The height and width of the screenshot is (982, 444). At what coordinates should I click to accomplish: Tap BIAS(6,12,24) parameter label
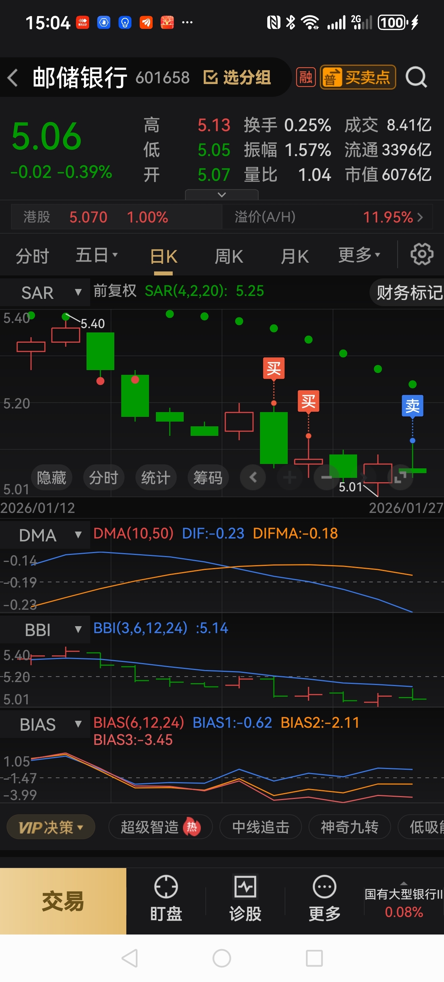tap(139, 722)
